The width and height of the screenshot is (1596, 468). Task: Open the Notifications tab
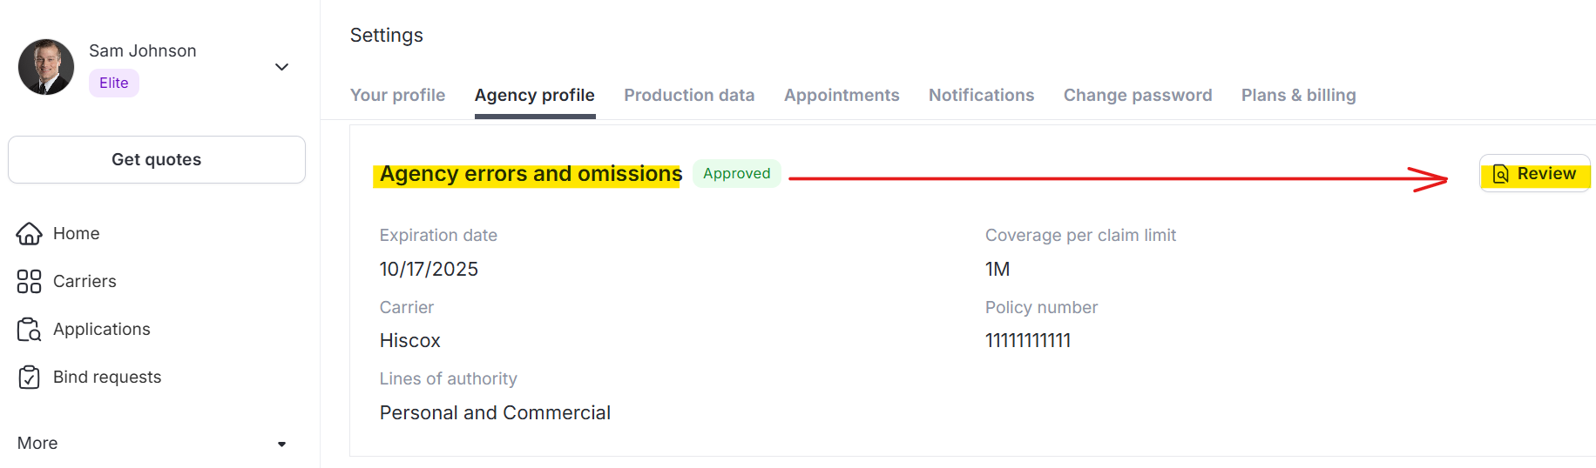point(981,95)
